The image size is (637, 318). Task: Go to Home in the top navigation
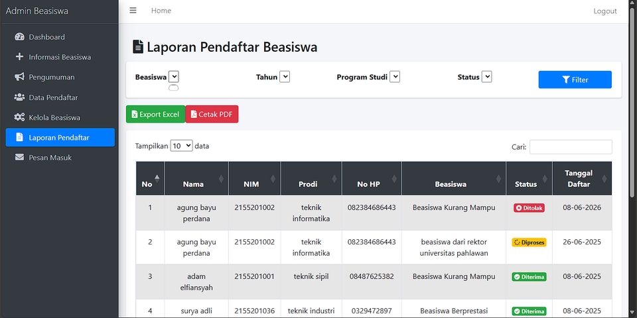click(161, 11)
